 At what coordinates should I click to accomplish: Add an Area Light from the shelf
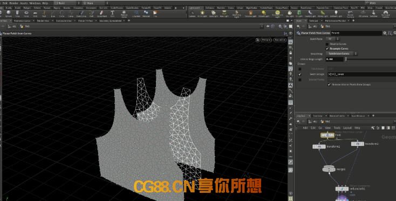(224, 14)
